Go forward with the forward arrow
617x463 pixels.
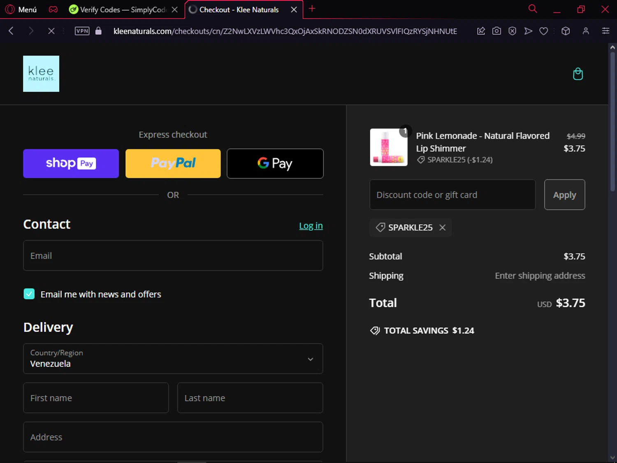(x=31, y=31)
